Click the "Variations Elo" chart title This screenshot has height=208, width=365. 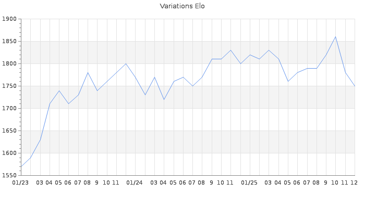coord(182,6)
